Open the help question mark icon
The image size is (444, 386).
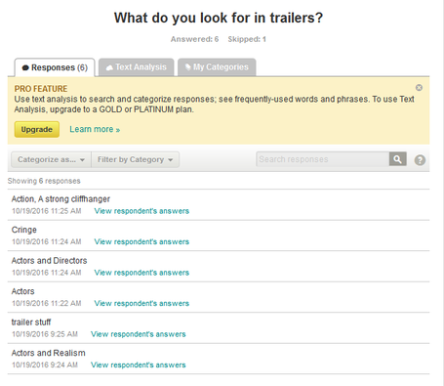pos(420,160)
